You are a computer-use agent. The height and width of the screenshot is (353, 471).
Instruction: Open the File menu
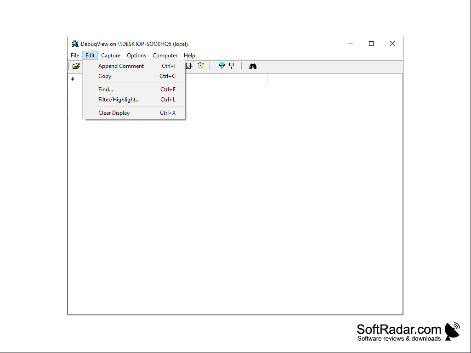(75, 56)
